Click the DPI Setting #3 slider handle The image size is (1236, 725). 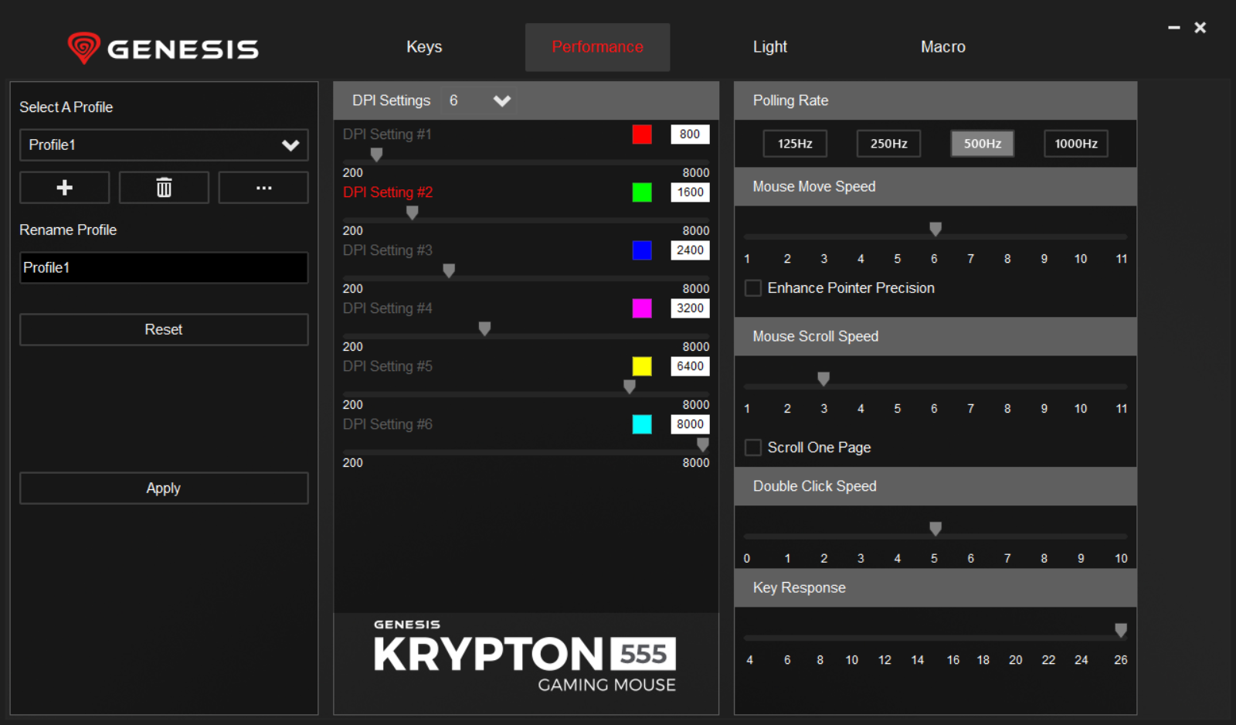click(x=449, y=271)
